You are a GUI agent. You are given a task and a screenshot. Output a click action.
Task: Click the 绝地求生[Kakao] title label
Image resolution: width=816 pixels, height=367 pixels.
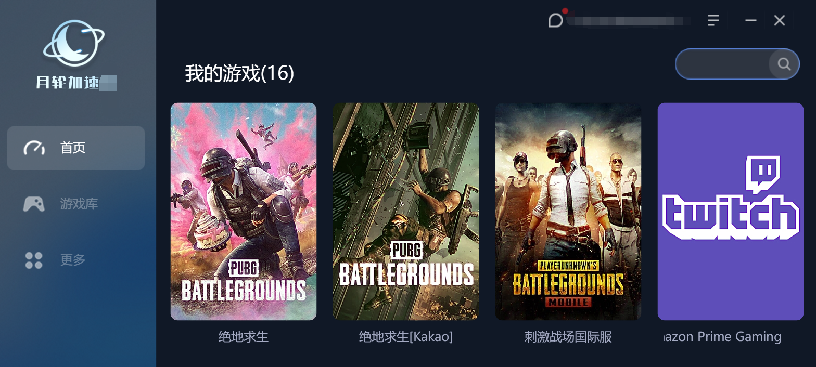click(406, 337)
